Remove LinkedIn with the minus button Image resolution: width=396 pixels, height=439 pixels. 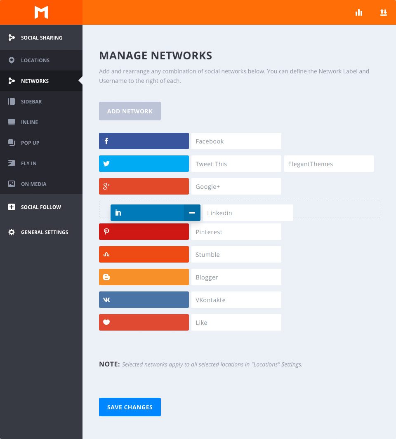pos(192,213)
